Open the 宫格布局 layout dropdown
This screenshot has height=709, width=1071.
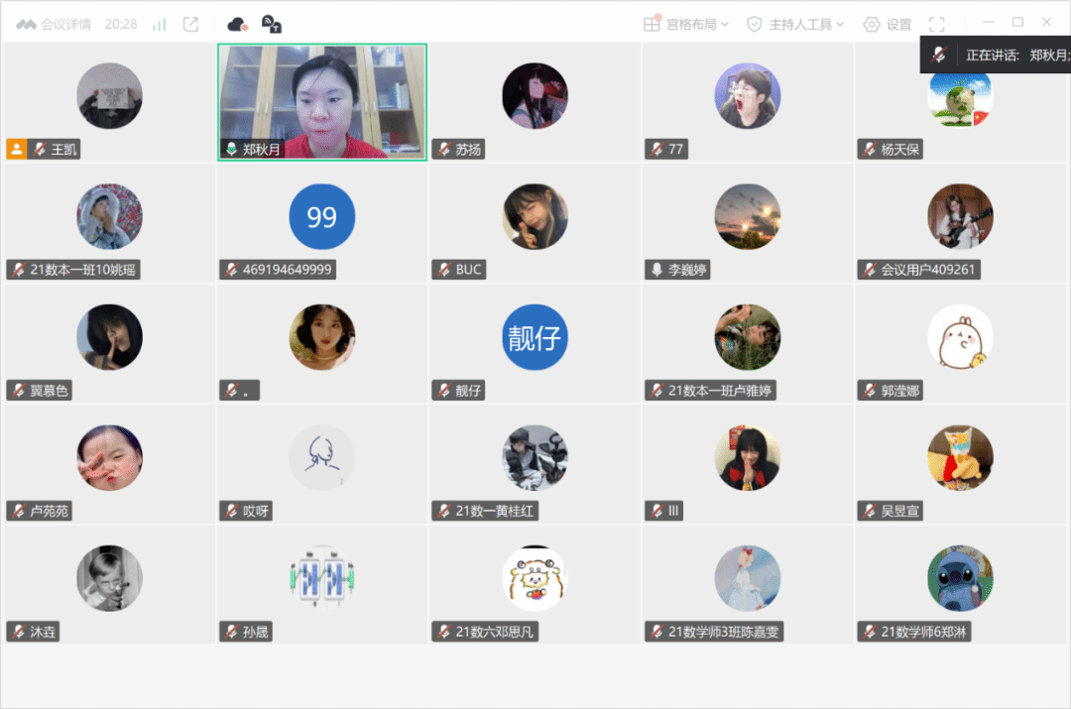(686, 24)
